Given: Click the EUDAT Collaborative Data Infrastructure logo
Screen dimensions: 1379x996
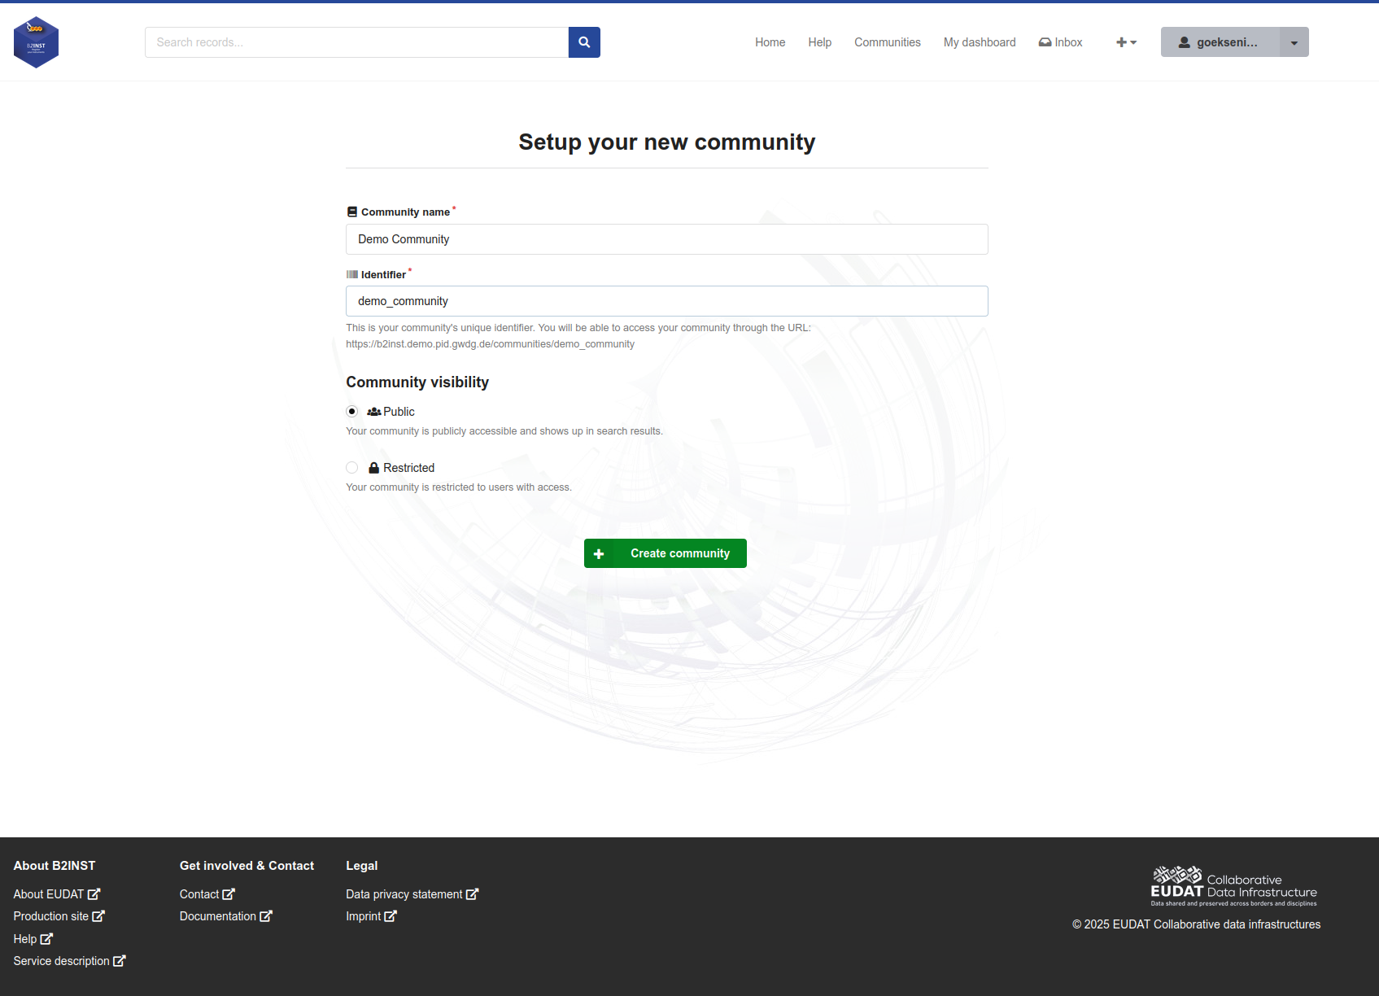Looking at the screenshot, I should click(x=1233, y=886).
